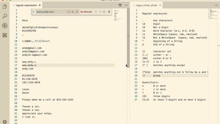This screenshot has height=124, width=220.
Task: Click the 'character set' line
Action: [157, 51]
